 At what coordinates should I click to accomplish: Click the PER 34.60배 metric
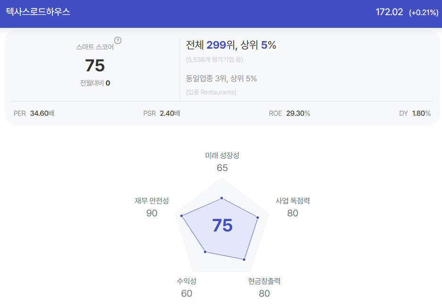pyautogui.click(x=34, y=113)
